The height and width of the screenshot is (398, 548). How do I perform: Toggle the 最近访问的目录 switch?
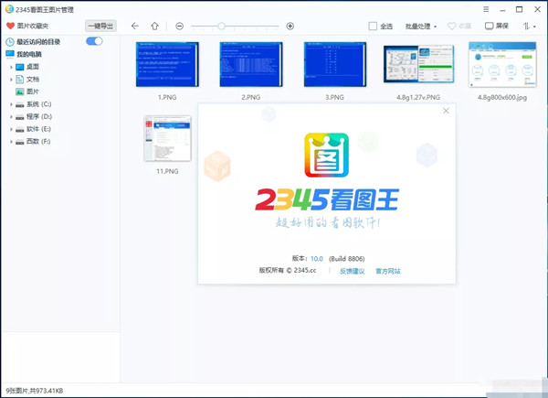[94, 41]
